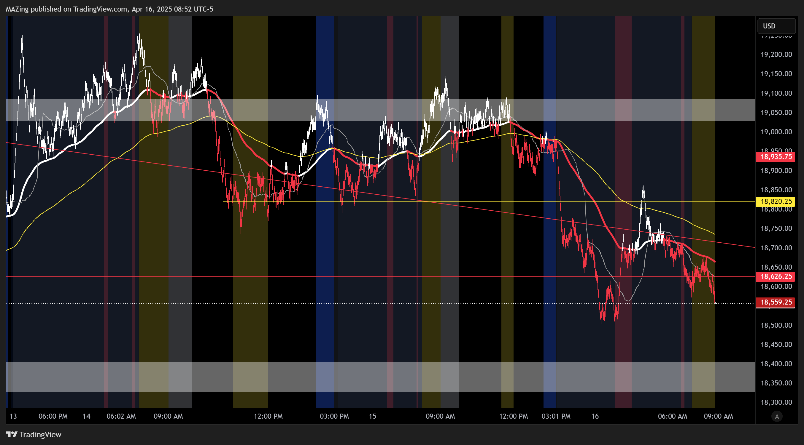Image resolution: width=804 pixels, height=445 pixels.
Task: Click the 19,050.00 price axis value
Action: pos(776,113)
